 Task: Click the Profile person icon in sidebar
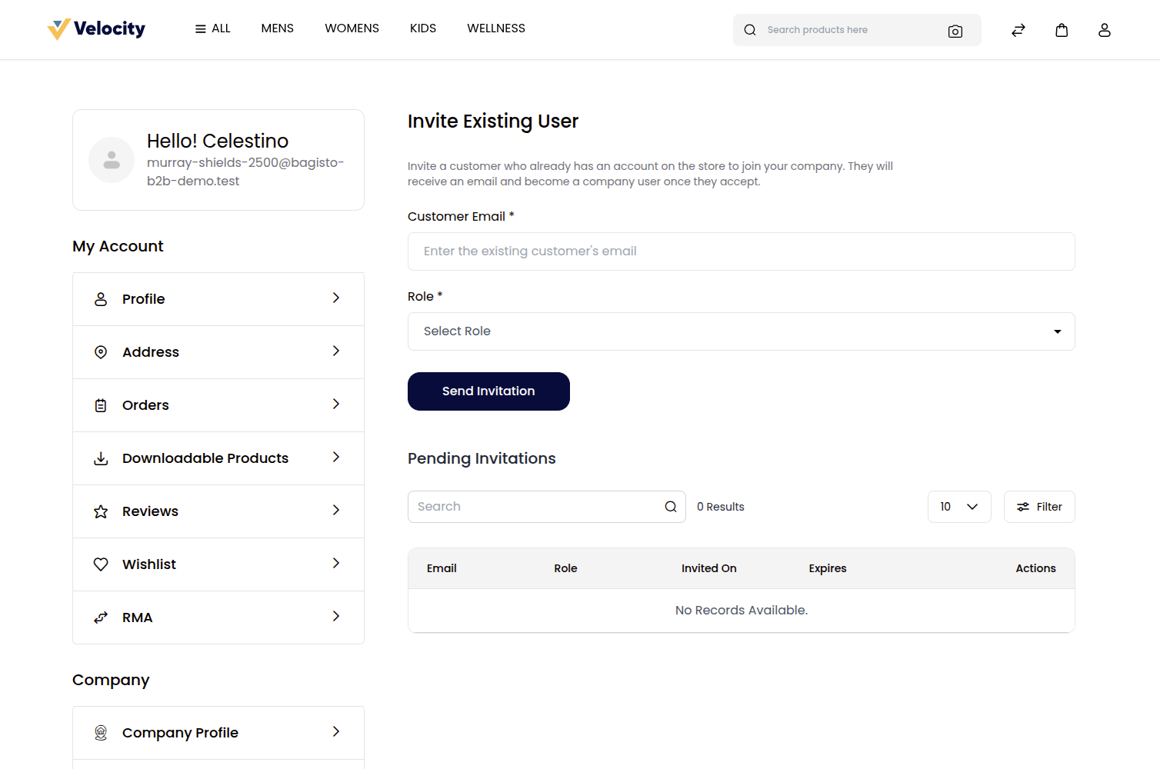coord(101,299)
